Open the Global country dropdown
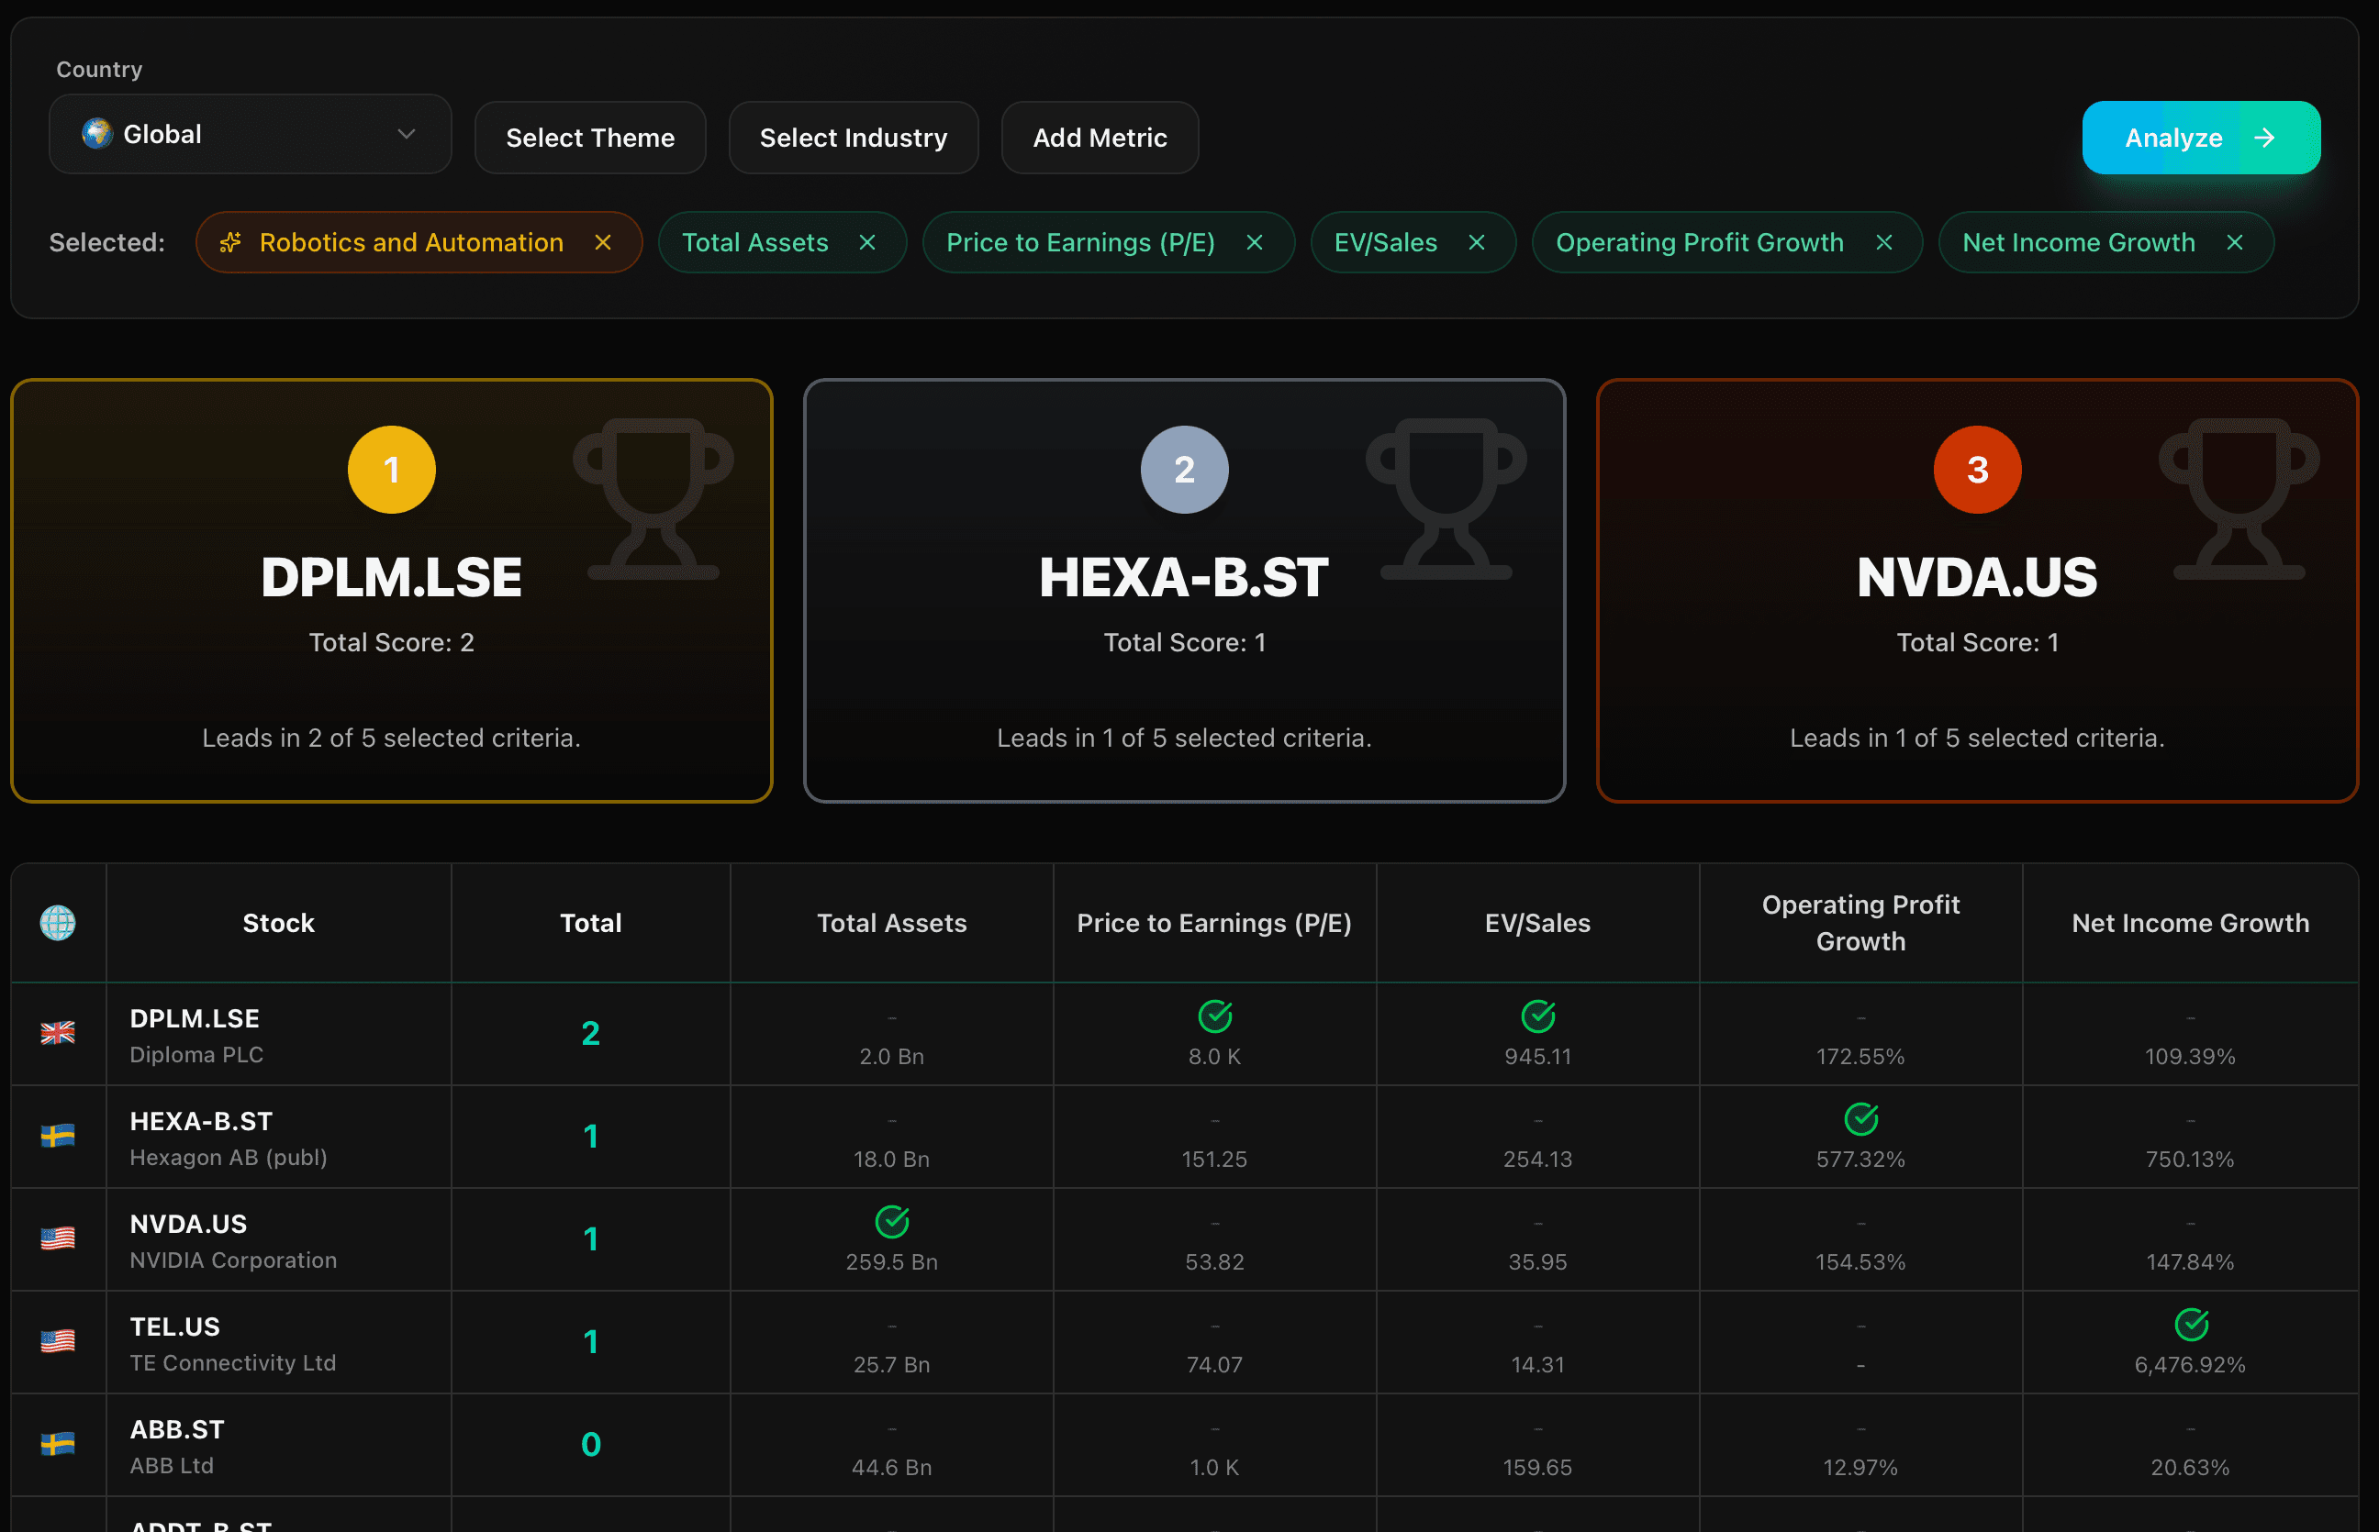 tap(251, 134)
